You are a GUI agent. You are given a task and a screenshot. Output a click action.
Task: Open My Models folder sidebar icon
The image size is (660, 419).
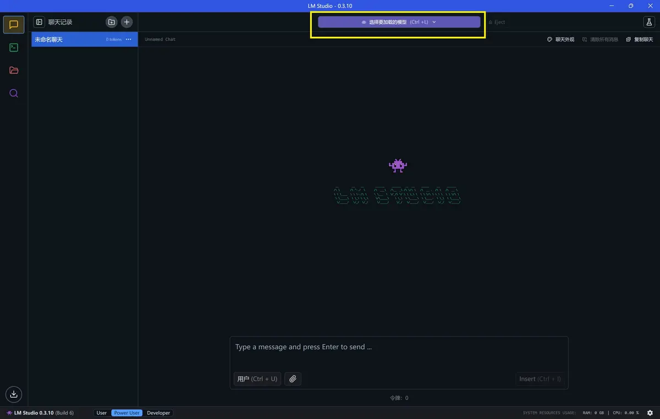point(14,70)
